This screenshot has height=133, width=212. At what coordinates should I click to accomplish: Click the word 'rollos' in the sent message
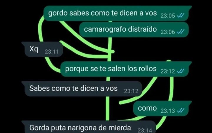tap(148, 68)
